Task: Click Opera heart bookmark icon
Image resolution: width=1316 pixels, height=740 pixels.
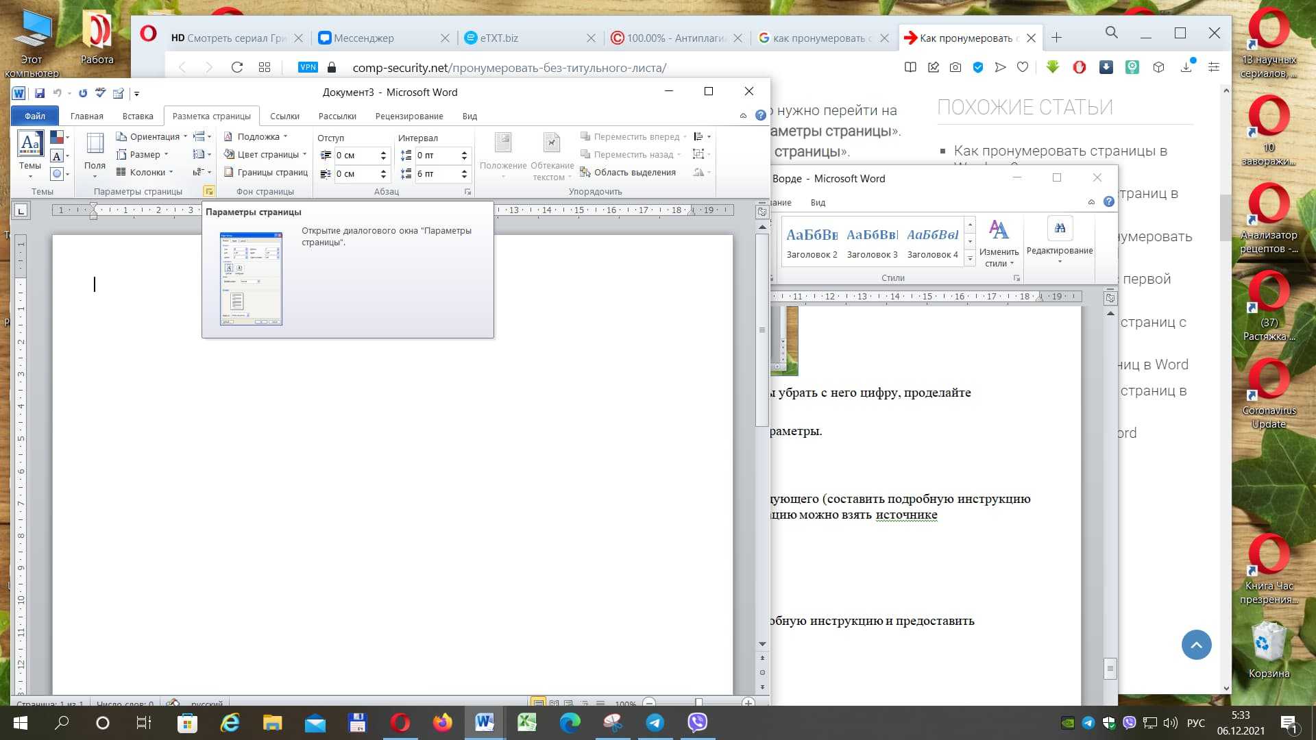Action: pos(1023,67)
